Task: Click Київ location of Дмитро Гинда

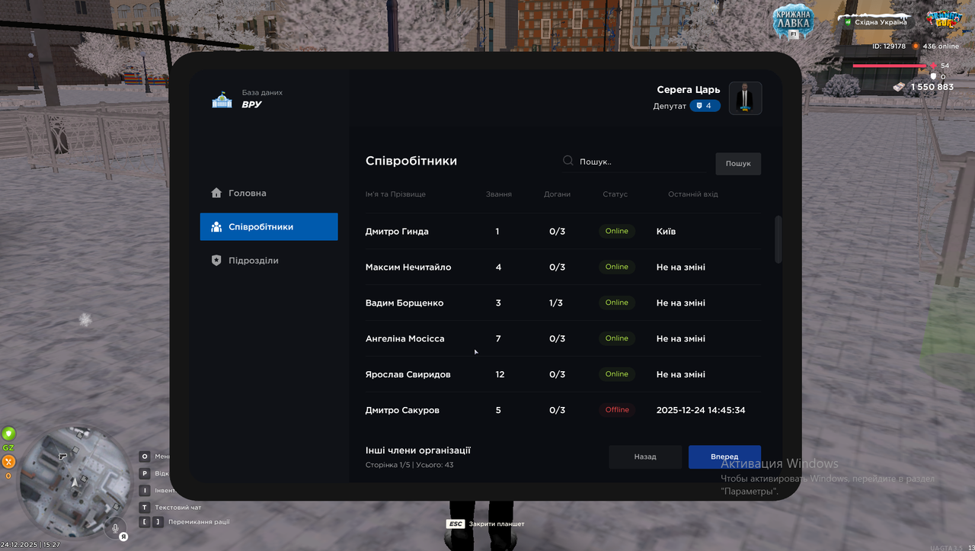Action: pos(666,231)
